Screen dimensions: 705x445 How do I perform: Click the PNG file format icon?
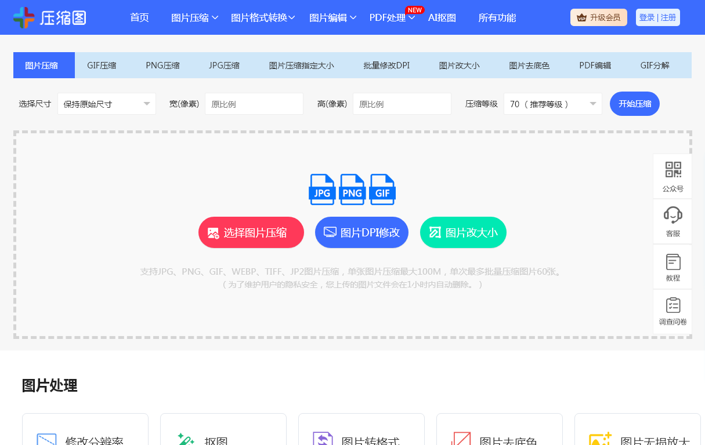point(352,189)
